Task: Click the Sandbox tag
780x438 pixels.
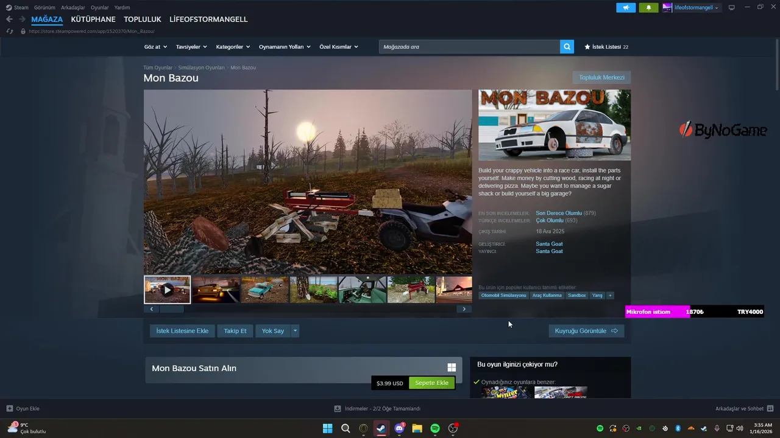Action: point(576,295)
